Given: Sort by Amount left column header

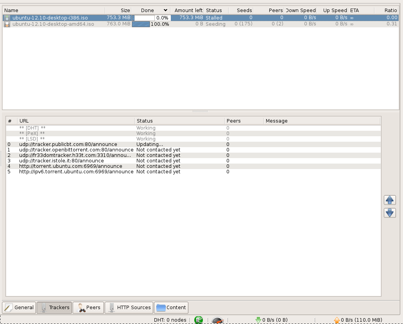Looking at the screenshot, I should coord(187,10).
